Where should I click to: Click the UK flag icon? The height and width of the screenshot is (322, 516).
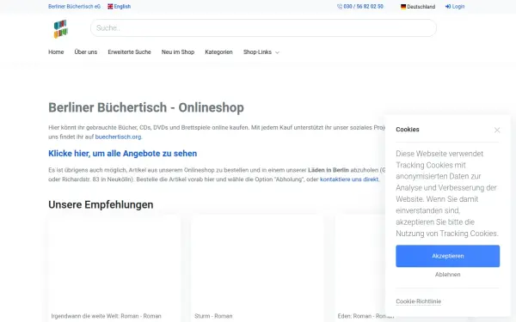click(x=110, y=7)
